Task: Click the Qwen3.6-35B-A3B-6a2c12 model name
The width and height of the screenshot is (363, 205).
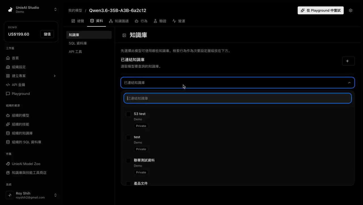Action: [x=118, y=10]
